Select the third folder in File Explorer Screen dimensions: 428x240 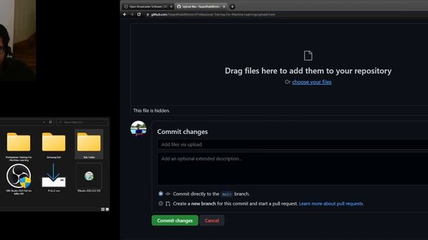(x=89, y=144)
